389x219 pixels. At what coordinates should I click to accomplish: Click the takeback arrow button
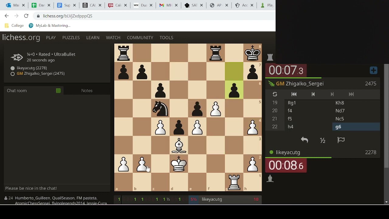pos(305,140)
